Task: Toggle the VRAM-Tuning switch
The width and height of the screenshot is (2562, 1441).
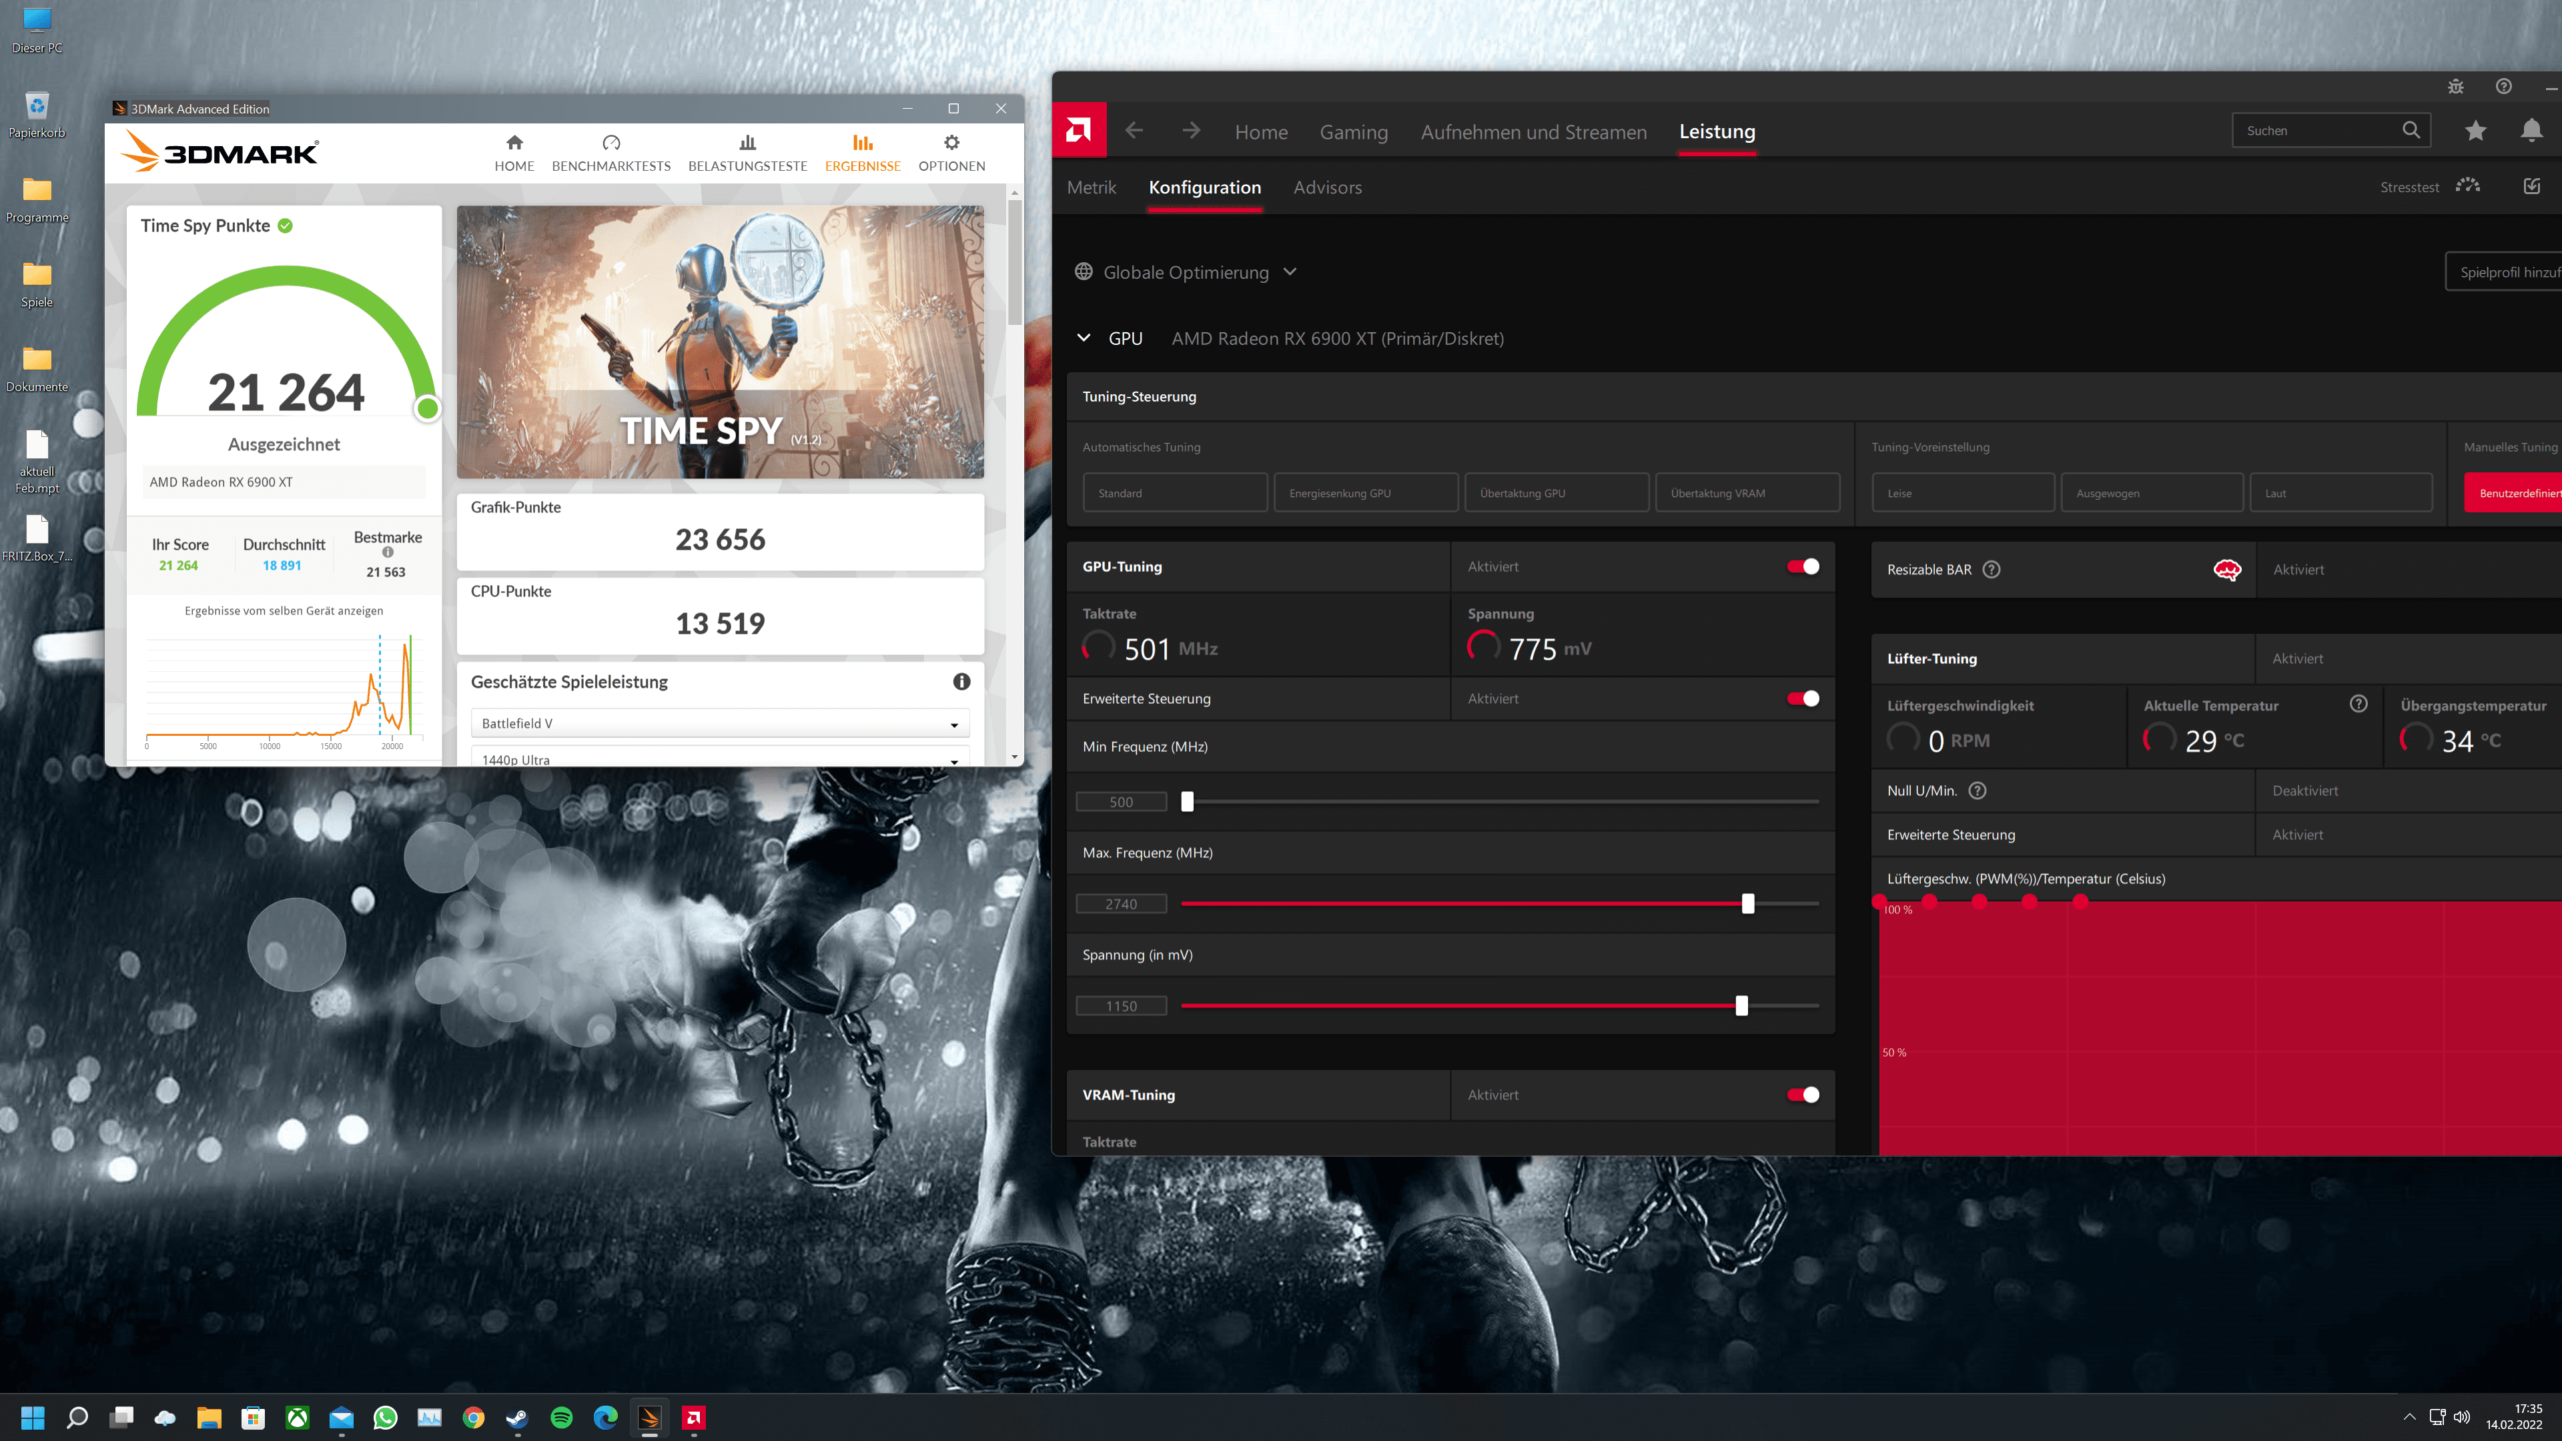Action: 1802,1095
